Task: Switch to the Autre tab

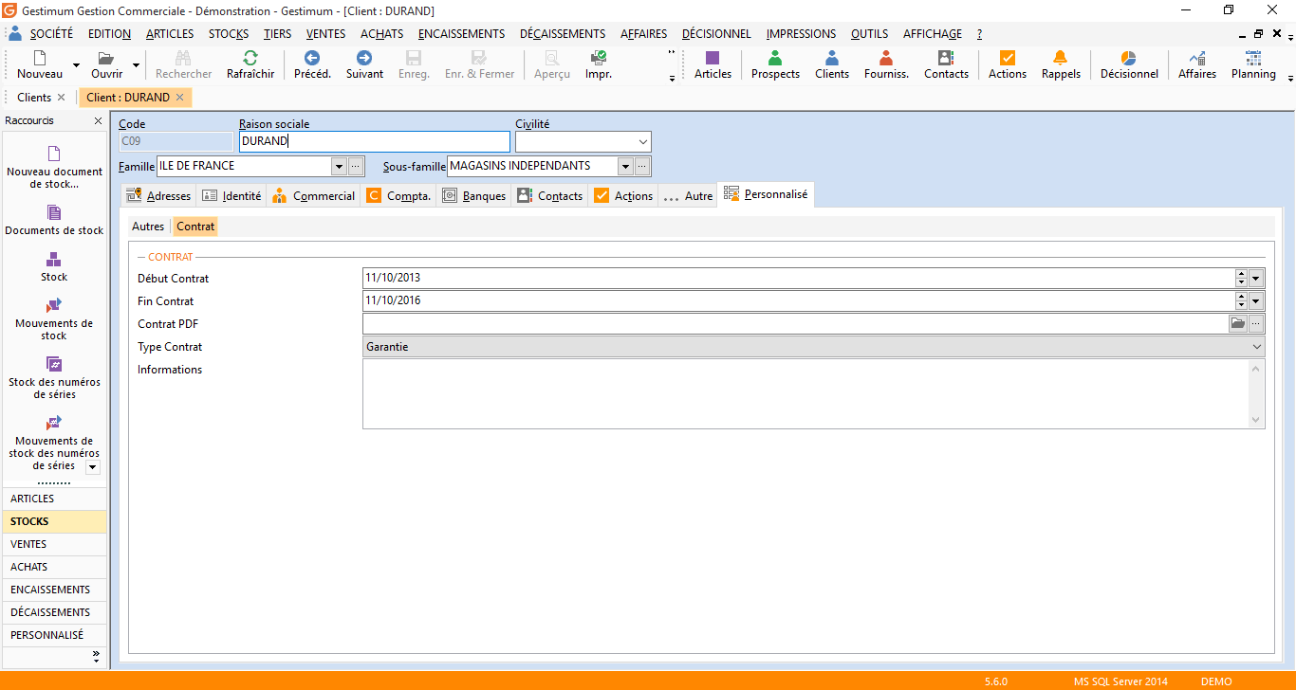Action: pyautogui.click(x=688, y=196)
